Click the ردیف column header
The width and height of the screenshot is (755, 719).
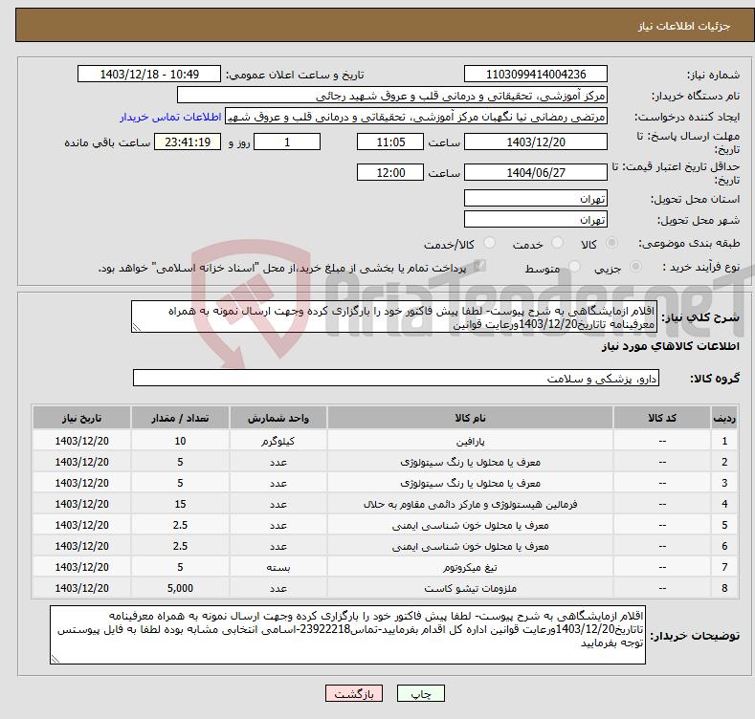pos(724,418)
